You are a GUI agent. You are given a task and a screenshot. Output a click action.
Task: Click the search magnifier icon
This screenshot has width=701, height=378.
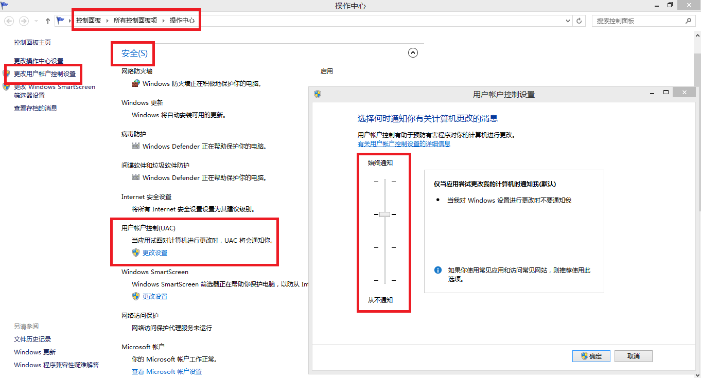pyautogui.click(x=689, y=21)
